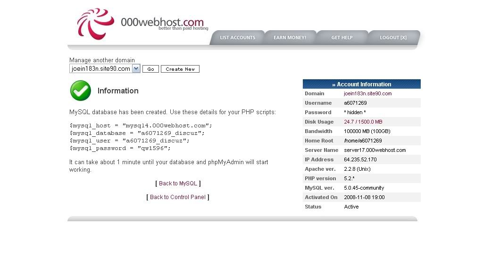
Task: Click bandwidth value 100000 MB (100GB)
Action: point(367,131)
